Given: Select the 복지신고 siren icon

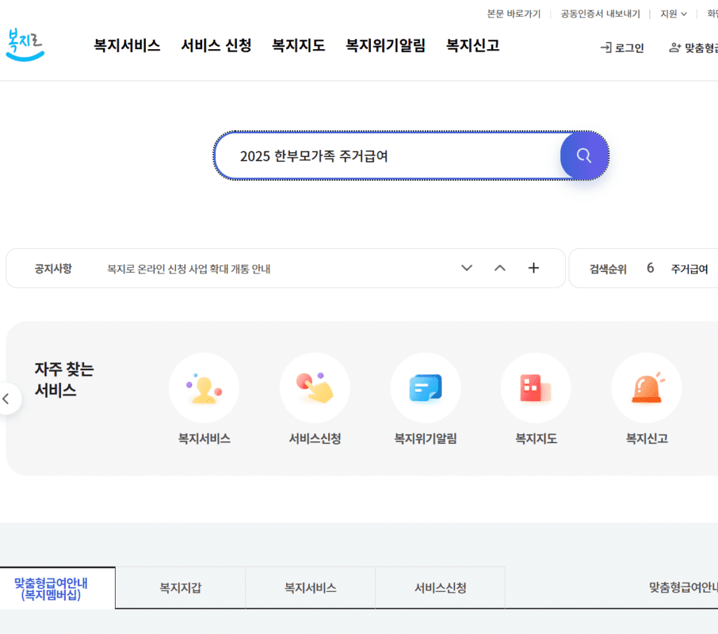Looking at the screenshot, I should (x=646, y=387).
